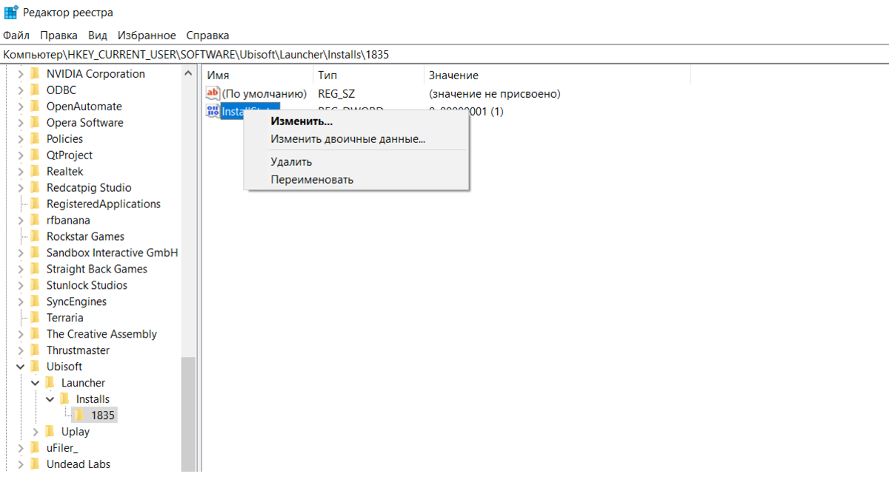Click the Redcatpig Studio folder icon
The height and width of the screenshot is (488, 889).
pos(36,187)
